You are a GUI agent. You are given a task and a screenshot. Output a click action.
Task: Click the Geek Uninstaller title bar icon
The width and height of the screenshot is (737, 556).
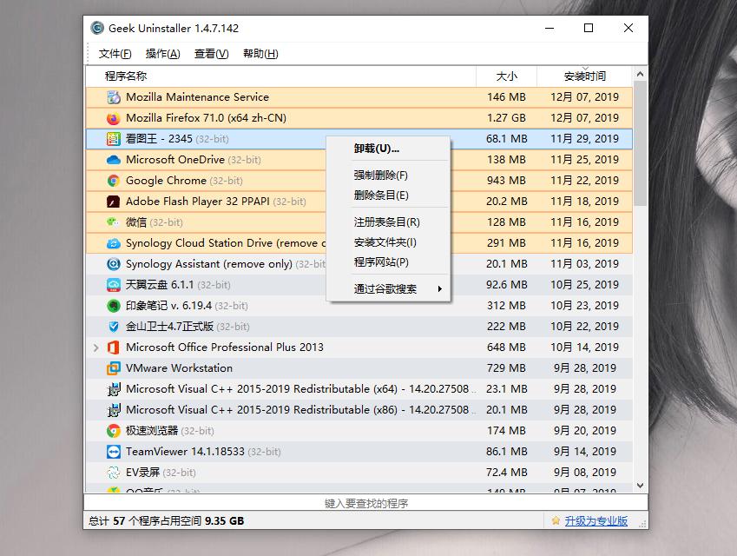coord(97,28)
